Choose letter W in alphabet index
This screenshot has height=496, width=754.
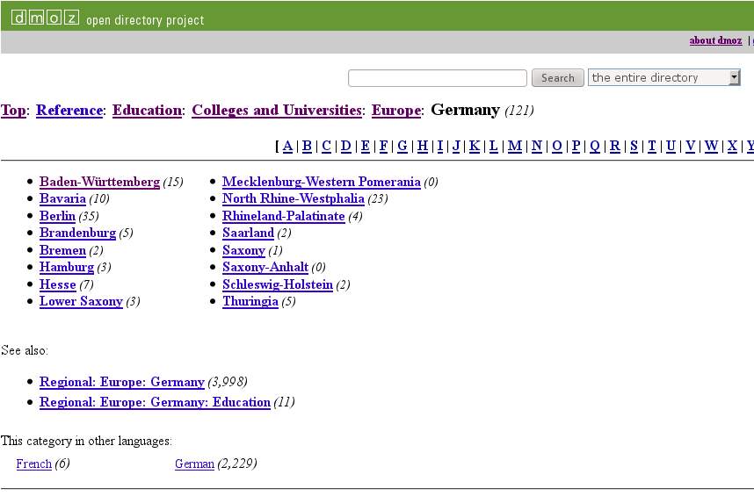pyautogui.click(x=711, y=146)
